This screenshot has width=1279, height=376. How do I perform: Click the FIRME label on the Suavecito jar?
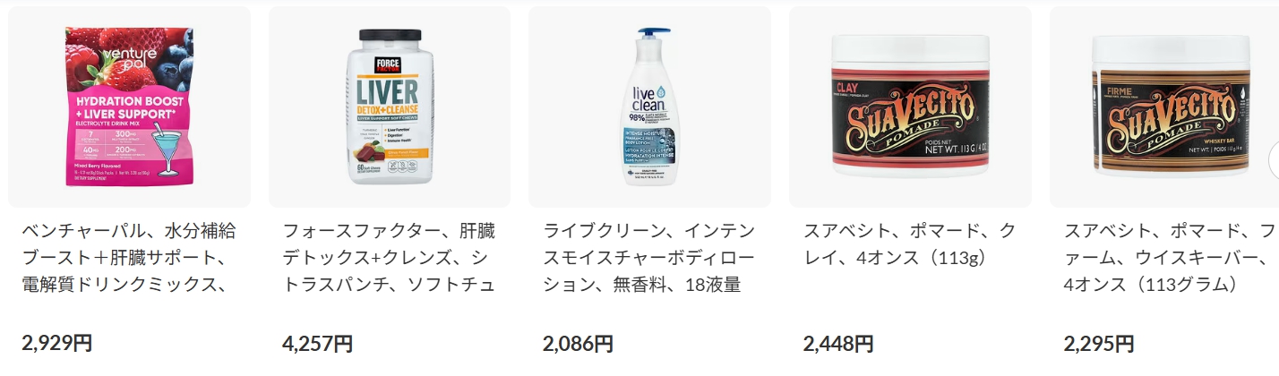[1112, 90]
